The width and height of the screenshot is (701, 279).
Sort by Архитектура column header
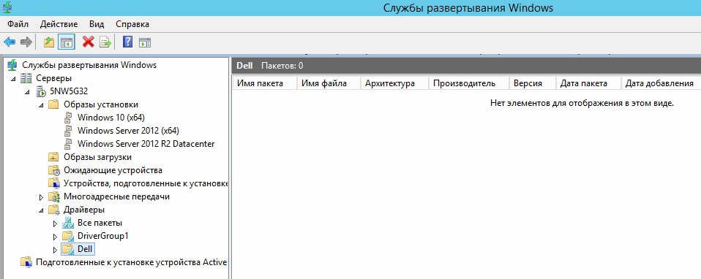point(394,83)
